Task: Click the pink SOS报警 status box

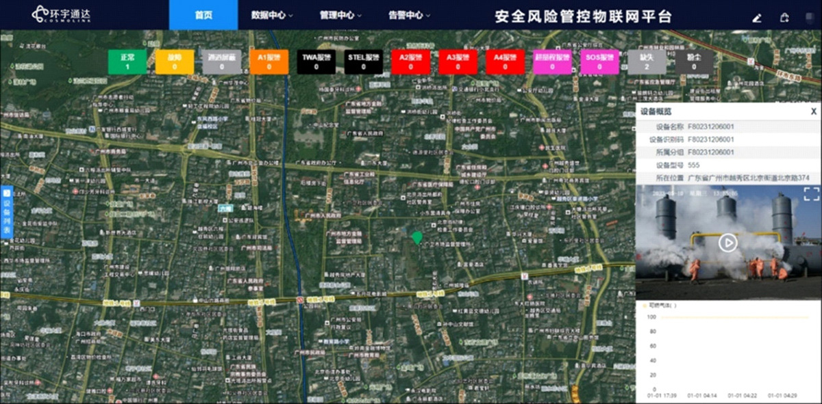Action: (599, 62)
